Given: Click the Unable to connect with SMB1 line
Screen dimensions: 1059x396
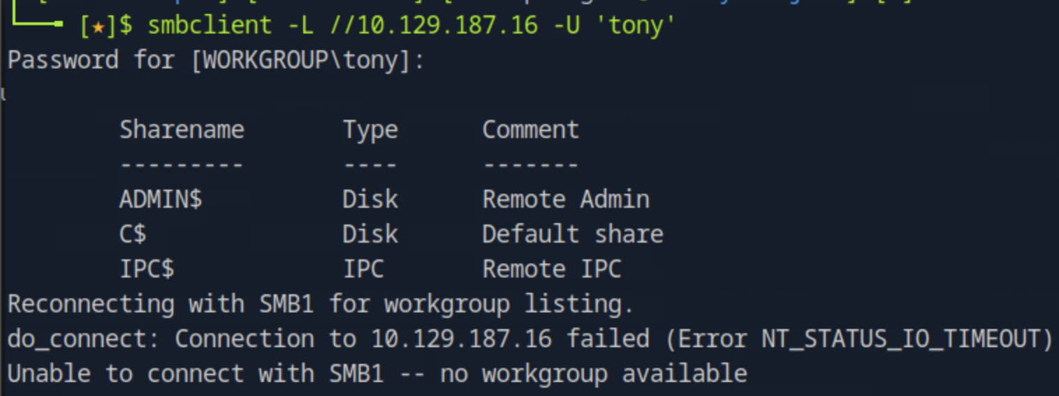Looking at the screenshot, I should [377, 374].
